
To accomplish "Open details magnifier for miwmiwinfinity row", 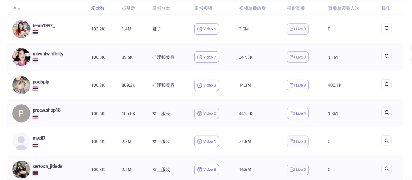I will tap(386, 56).
